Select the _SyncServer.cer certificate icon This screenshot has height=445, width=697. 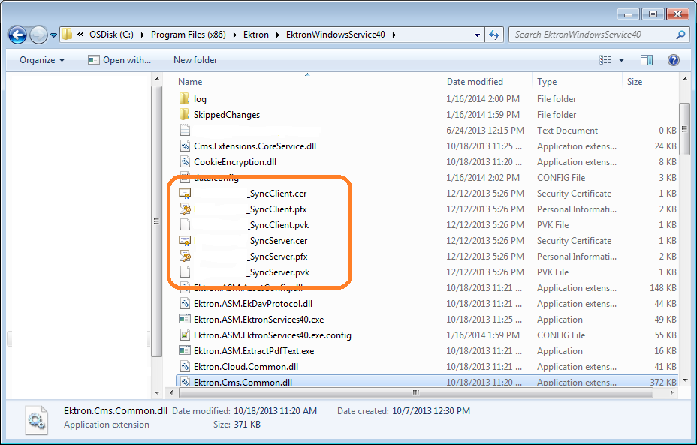tap(185, 241)
